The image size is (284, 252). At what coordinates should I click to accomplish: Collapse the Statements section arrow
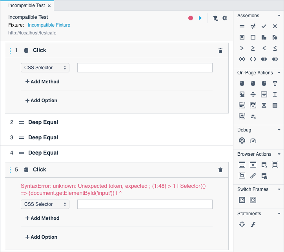point(279,214)
